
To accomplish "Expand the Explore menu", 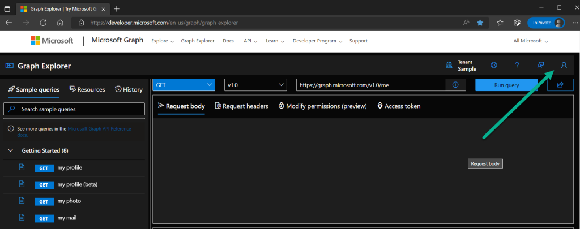I will click(x=163, y=41).
